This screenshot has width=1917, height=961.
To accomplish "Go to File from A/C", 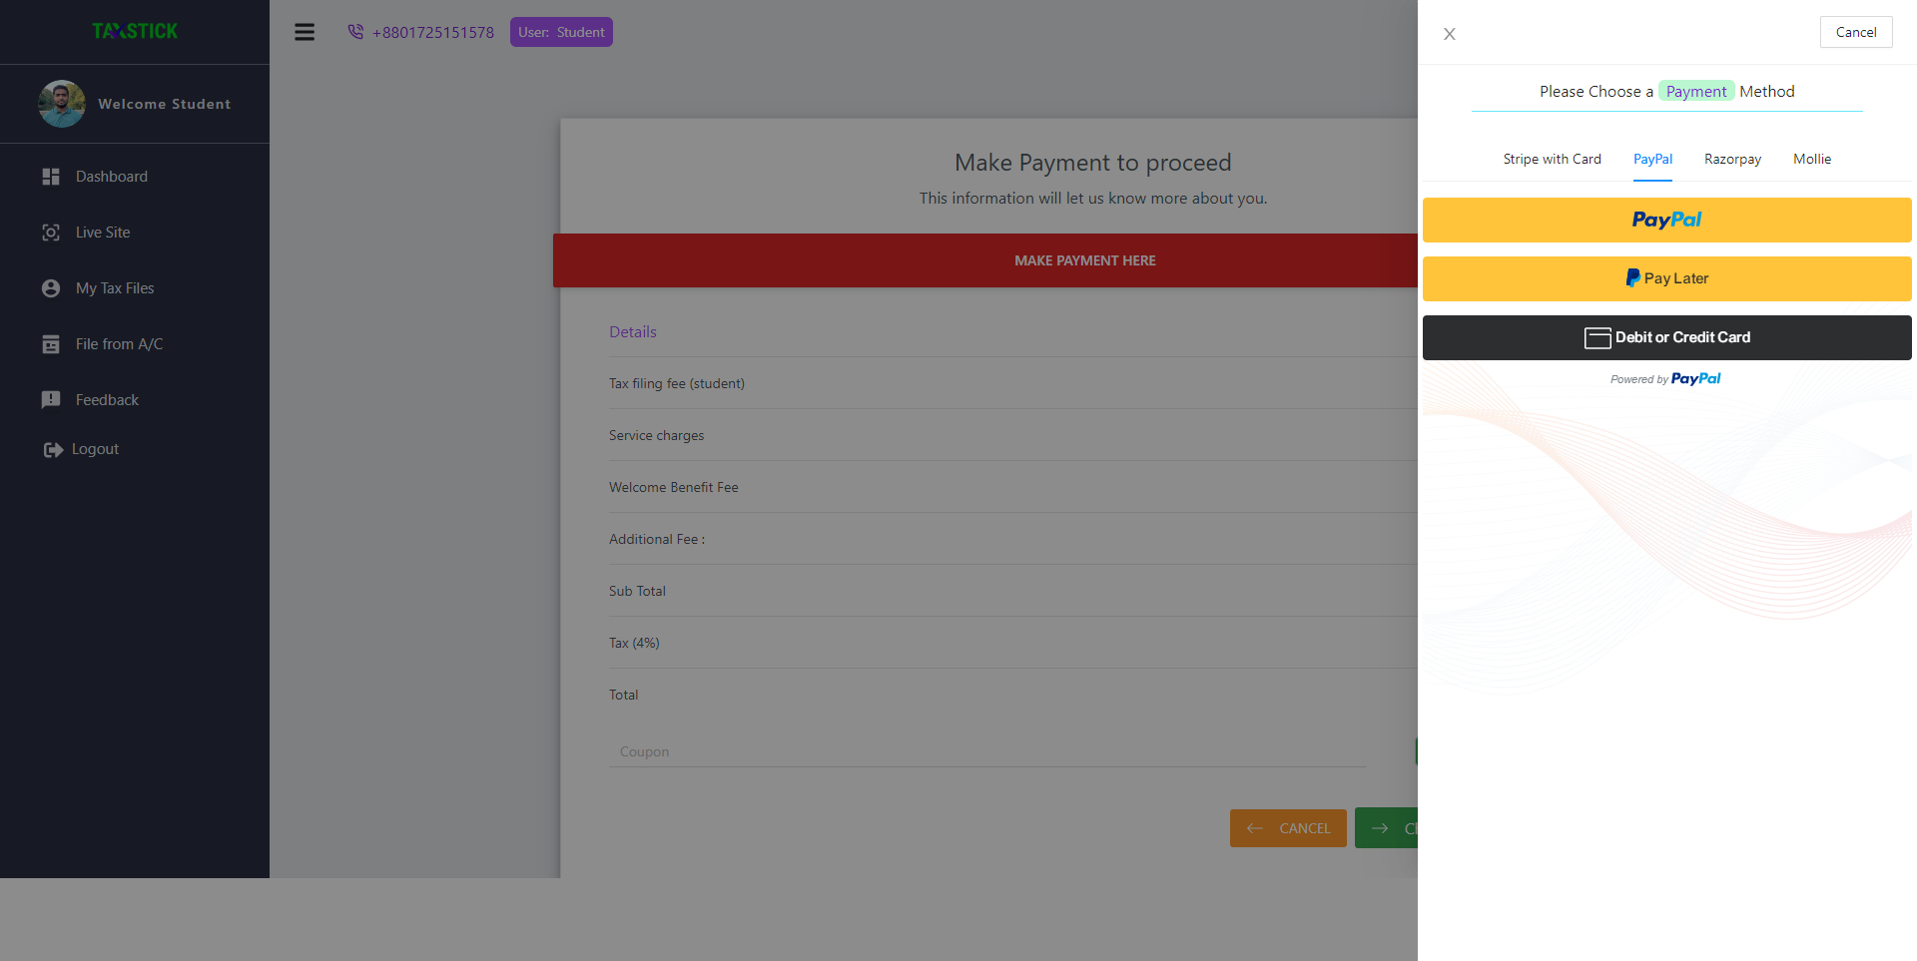I will (119, 344).
